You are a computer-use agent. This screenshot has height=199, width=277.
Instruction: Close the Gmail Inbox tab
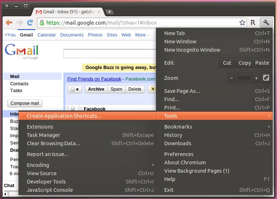click(99, 12)
